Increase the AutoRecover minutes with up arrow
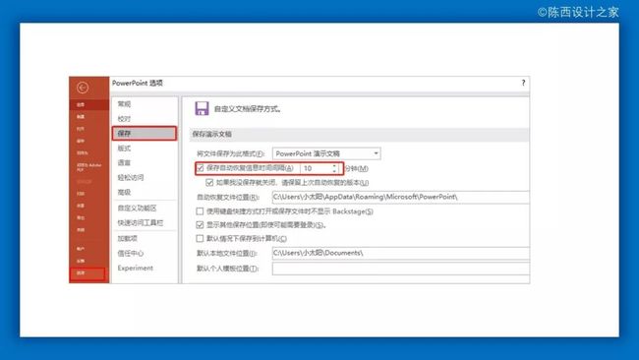Screen dimensions: 639x360 (x=334, y=165)
